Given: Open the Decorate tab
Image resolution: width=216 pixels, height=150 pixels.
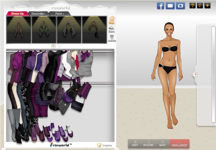Looking at the screenshot, I should click(x=38, y=14).
